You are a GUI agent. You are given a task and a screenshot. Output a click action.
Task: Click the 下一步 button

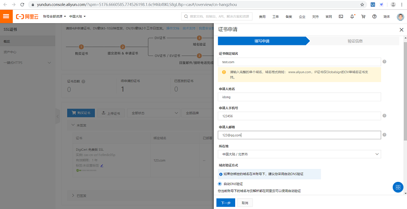(225, 203)
